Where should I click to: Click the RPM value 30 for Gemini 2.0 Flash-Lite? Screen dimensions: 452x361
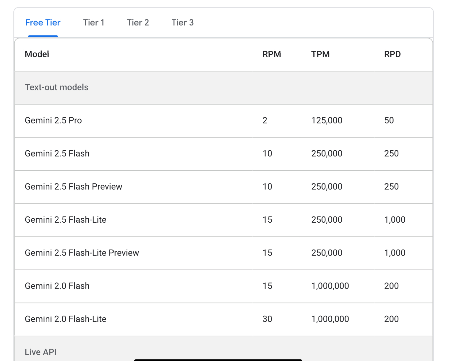(267, 319)
